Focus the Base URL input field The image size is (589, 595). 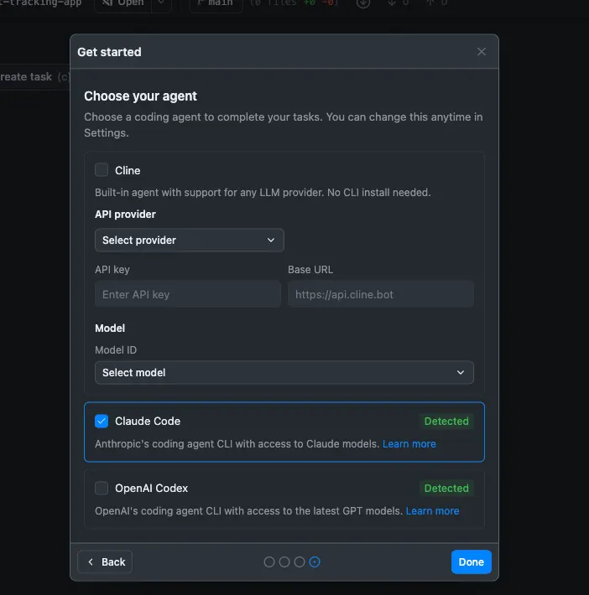click(381, 294)
